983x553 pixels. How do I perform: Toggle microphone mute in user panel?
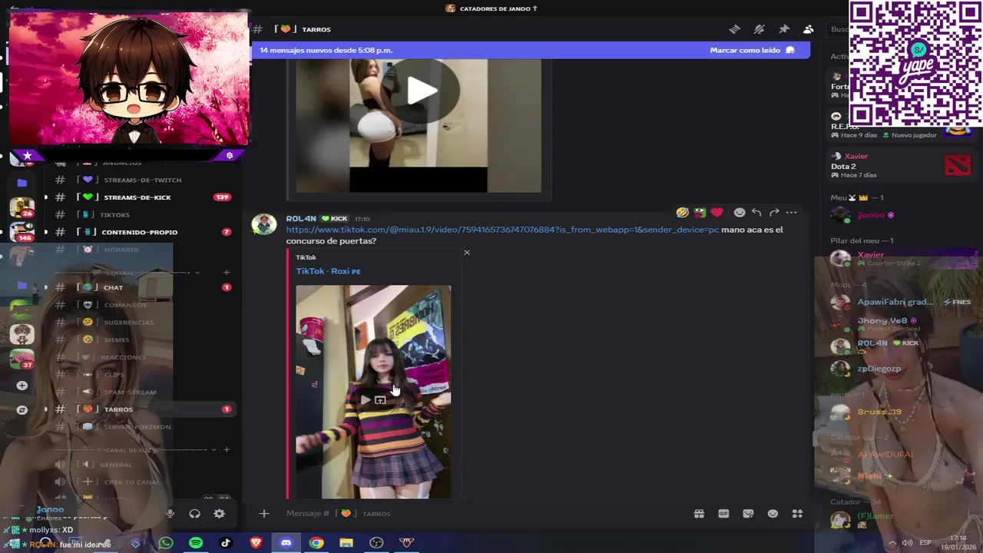point(170,514)
